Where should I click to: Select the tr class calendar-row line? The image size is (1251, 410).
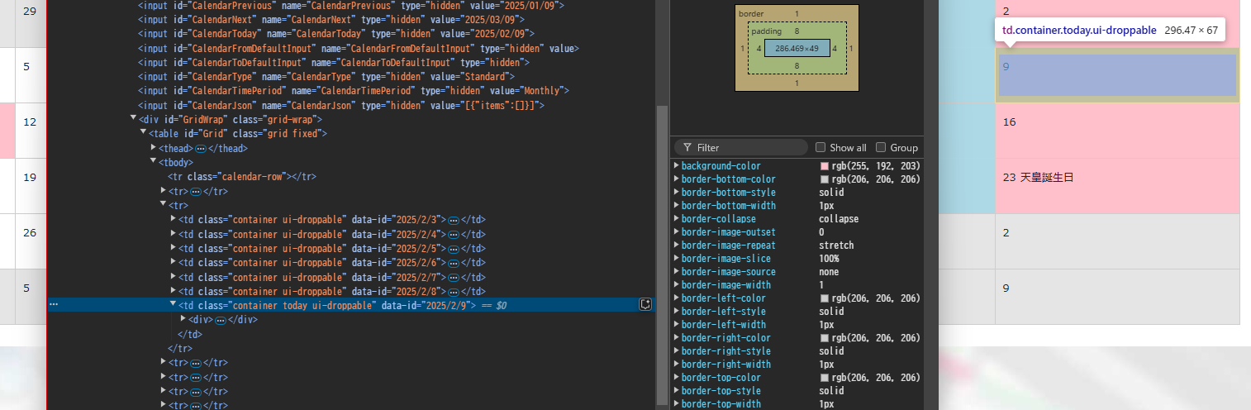pyautogui.click(x=241, y=176)
